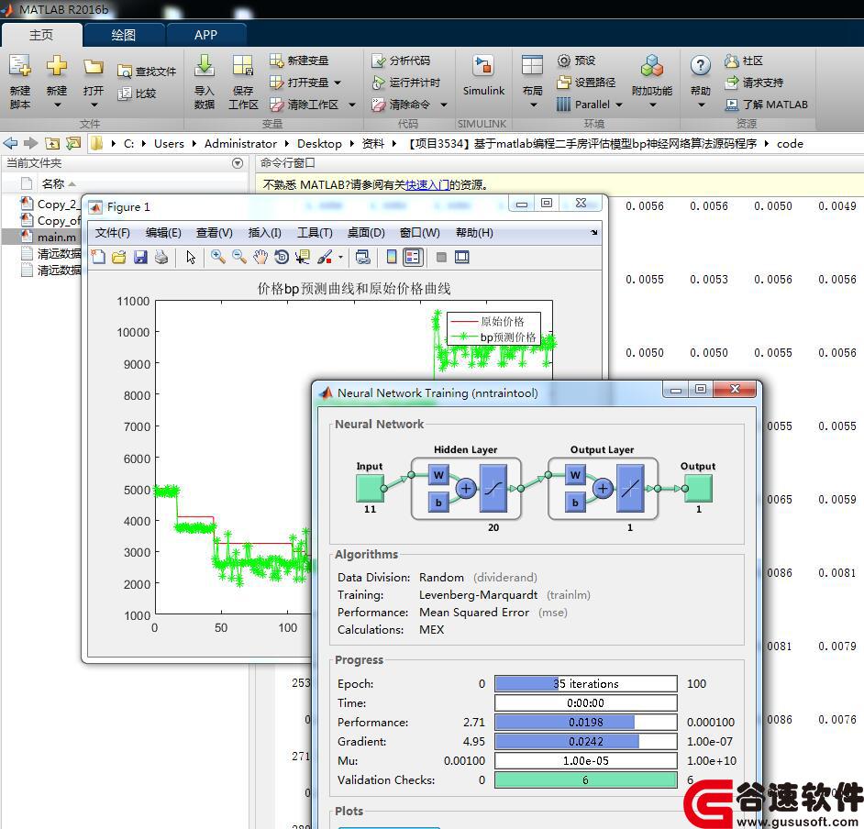
Task: Click the Epoch progress bar
Action: (586, 683)
